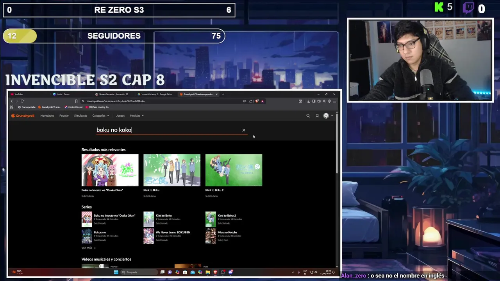The image size is (500, 281).
Task: Click the Crunchyroll logo
Action: click(23, 116)
